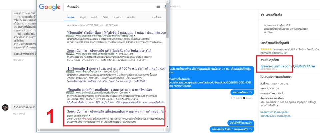Click the 'Curma Max สูตรน้ำ' sitelink
The image size is (320, 133).
76,81
